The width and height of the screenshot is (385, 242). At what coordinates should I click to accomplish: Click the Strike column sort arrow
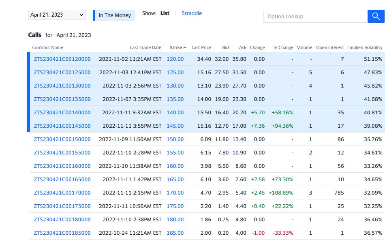pyautogui.click(x=185, y=48)
